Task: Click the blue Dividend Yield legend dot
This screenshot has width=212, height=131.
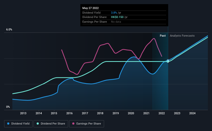Action: coord(9,124)
